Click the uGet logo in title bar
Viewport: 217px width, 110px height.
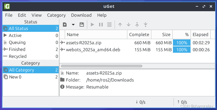point(7,6)
